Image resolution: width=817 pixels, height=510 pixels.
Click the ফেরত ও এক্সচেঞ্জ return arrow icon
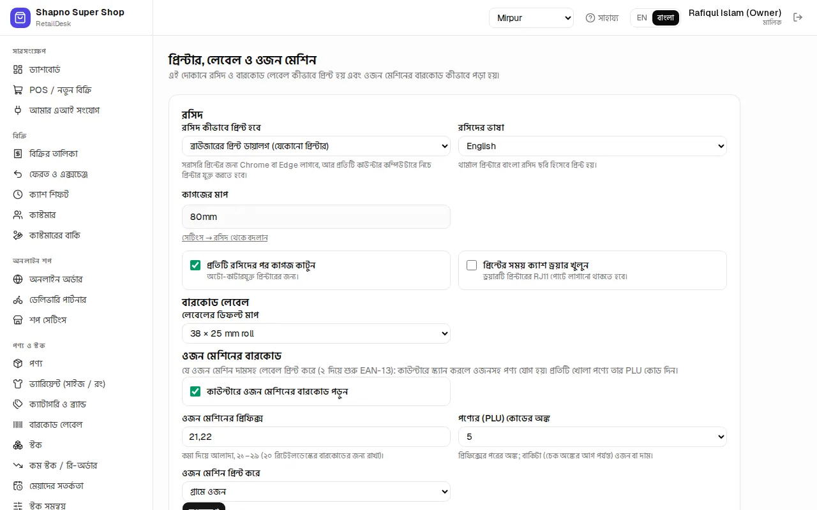[18, 174]
